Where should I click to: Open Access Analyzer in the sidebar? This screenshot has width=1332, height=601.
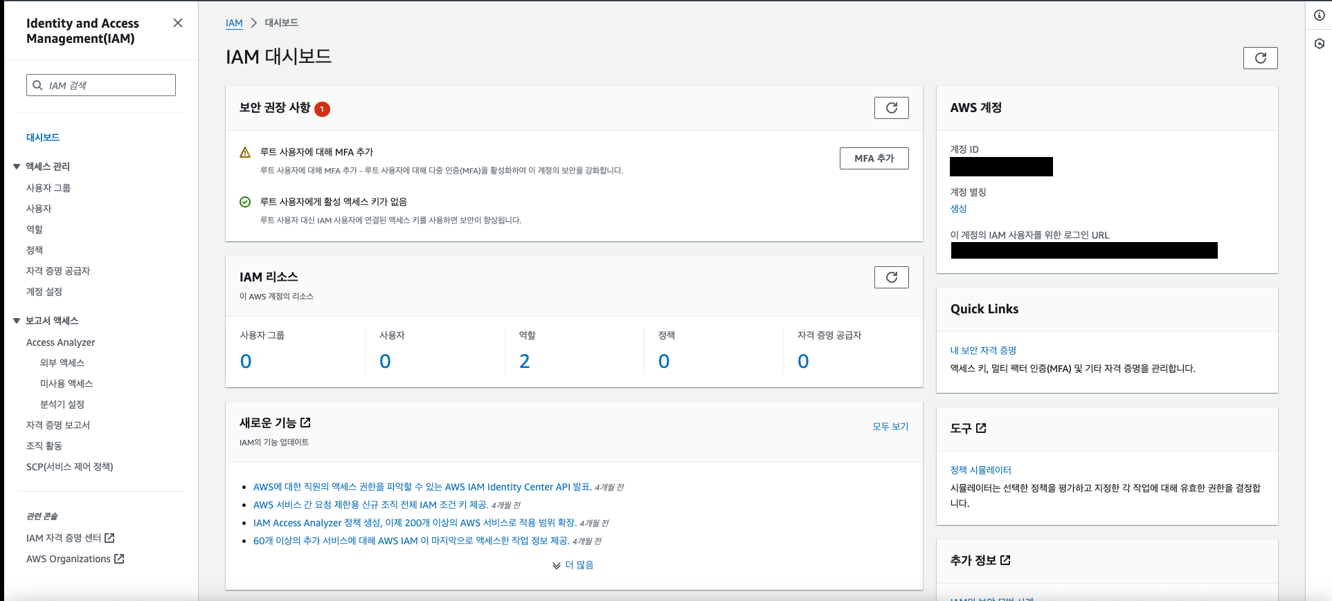pos(61,342)
